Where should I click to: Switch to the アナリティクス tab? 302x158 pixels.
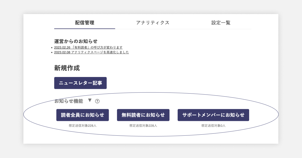coord(153,23)
